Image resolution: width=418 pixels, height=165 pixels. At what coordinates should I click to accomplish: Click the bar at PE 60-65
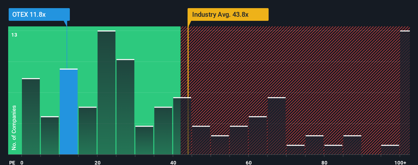258,135
